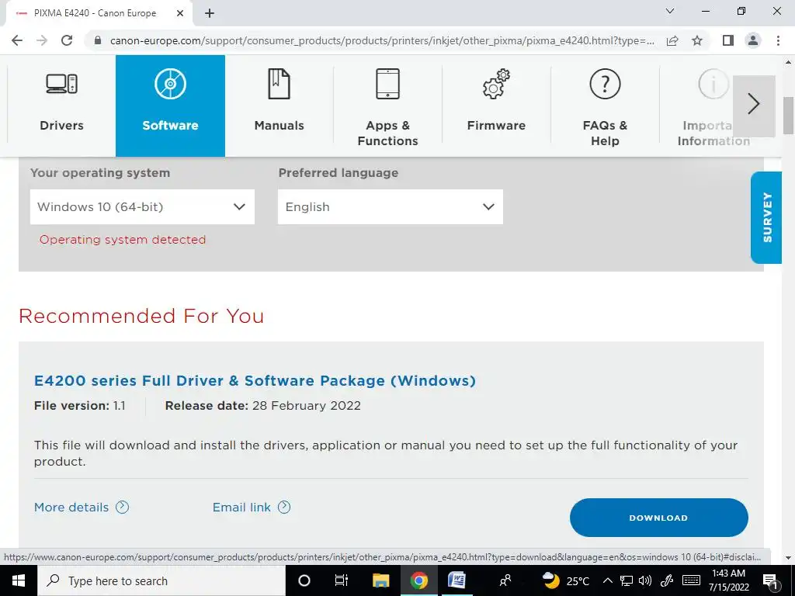The image size is (795, 596).
Task: Click the "Recommended For You" heading
Action: click(141, 316)
